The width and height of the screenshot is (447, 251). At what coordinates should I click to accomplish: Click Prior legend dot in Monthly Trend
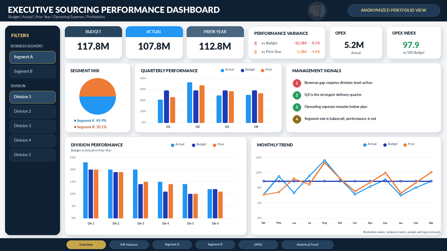click(x=405, y=145)
